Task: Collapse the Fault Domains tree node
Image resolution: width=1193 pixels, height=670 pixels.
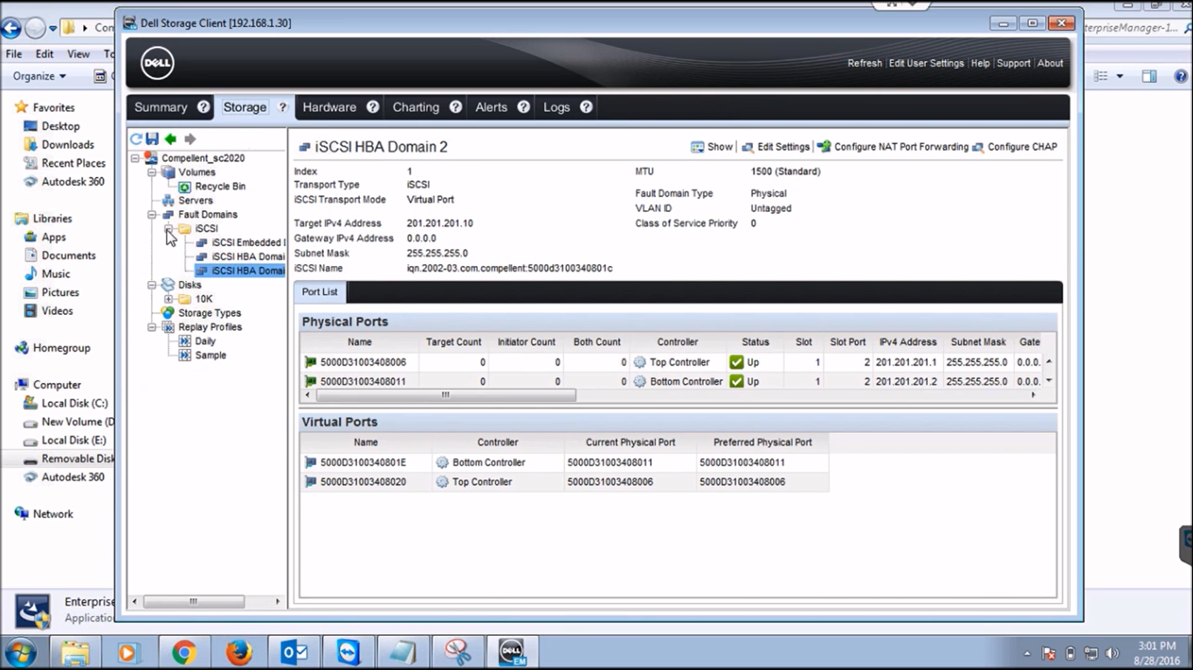Action: [x=154, y=214]
